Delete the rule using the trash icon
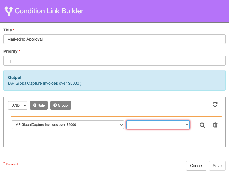The image size is (229, 174). pyautogui.click(x=215, y=125)
